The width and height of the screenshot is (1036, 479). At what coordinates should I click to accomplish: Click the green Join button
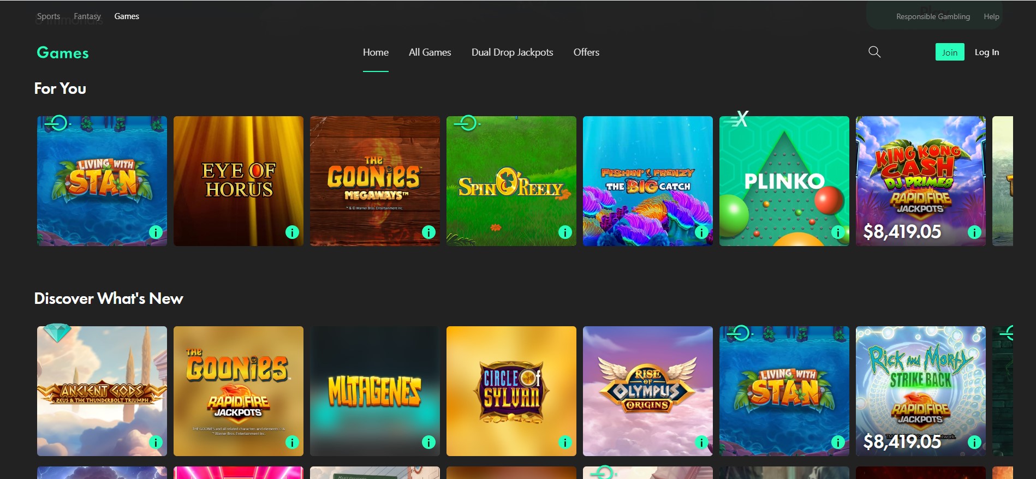(950, 52)
